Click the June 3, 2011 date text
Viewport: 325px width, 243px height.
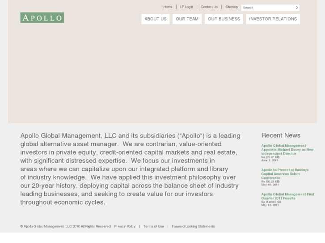270,160
